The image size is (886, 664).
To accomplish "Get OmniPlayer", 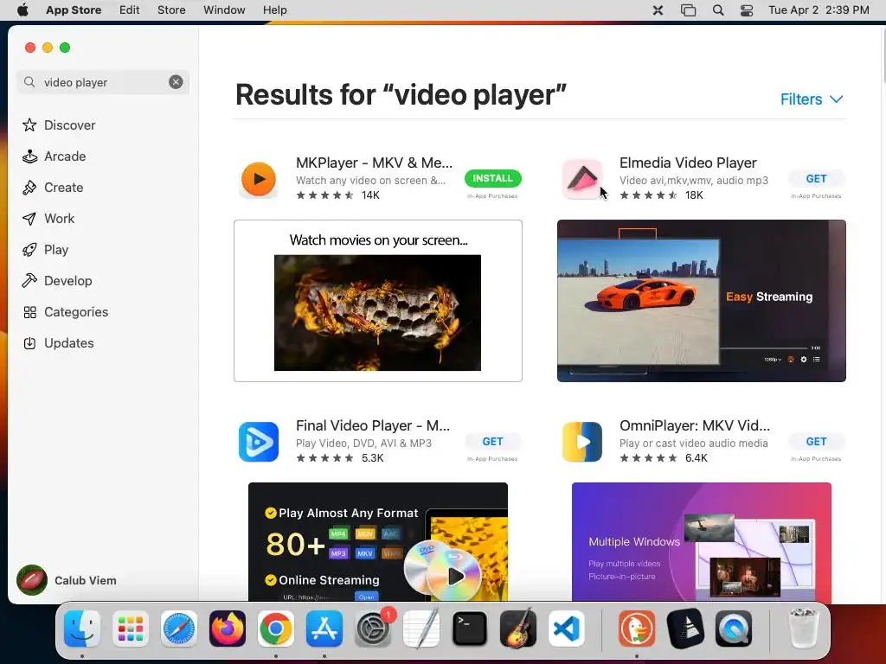I will pyautogui.click(x=816, y=442).
